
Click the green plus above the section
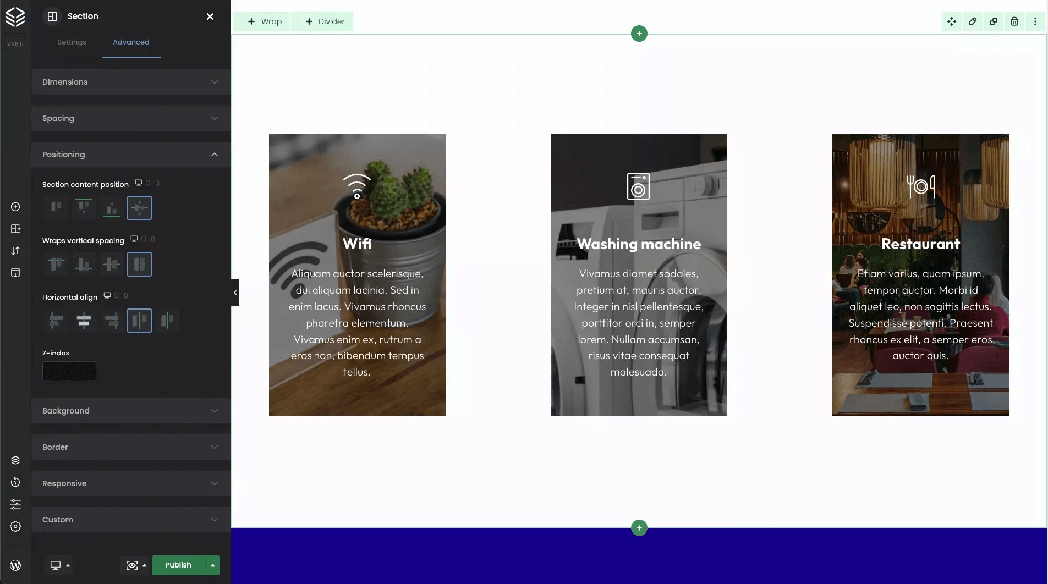point(639,34)
